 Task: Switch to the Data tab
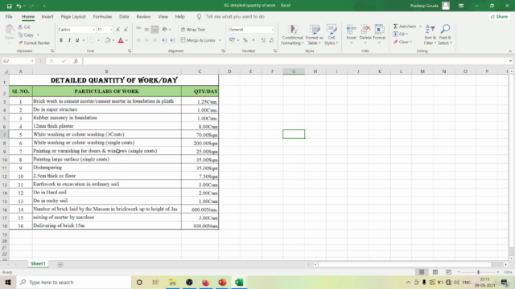(124, 17)
